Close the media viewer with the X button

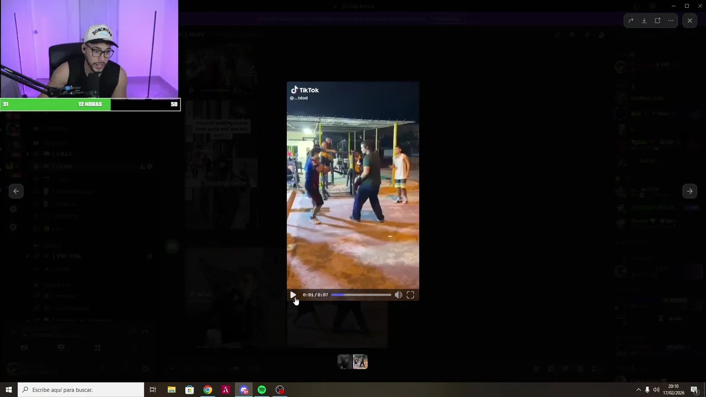(x=689, y=20)
